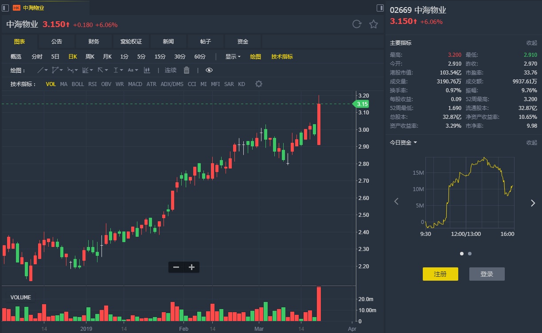Click the refresh quote icon

[357, 24]
